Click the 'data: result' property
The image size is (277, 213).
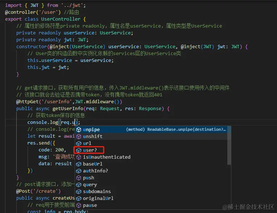click(x=55, y=164)
